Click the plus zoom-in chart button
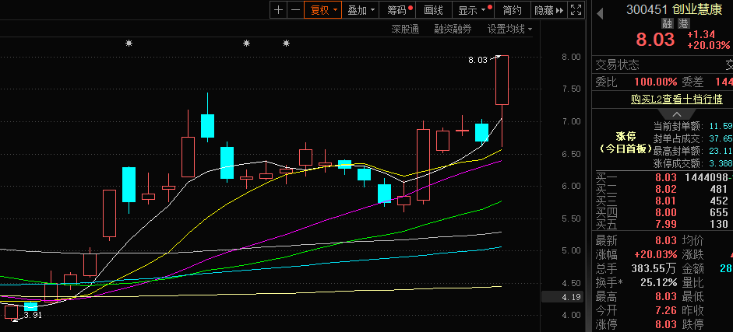Image resolution: width=733 pixels, height=332 pixels. (x=279, y=10)
